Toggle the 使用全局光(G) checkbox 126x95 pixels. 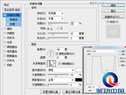click(x=57, y=54)
